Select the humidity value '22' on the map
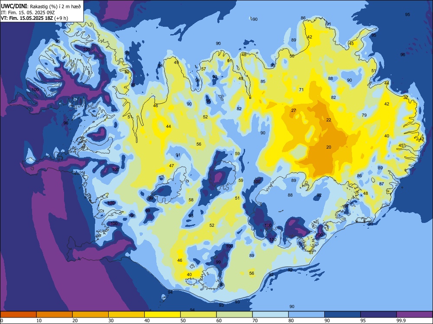433x324 pixels. click(329, 120)
